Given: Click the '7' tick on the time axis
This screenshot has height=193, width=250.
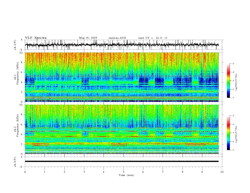Looking at the screenshot, I should pyautogui.click(x=163, y=172).
